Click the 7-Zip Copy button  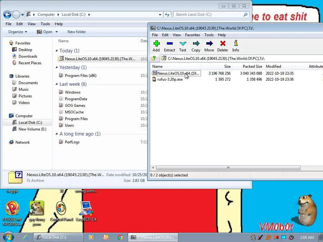(x=196, y=46)
